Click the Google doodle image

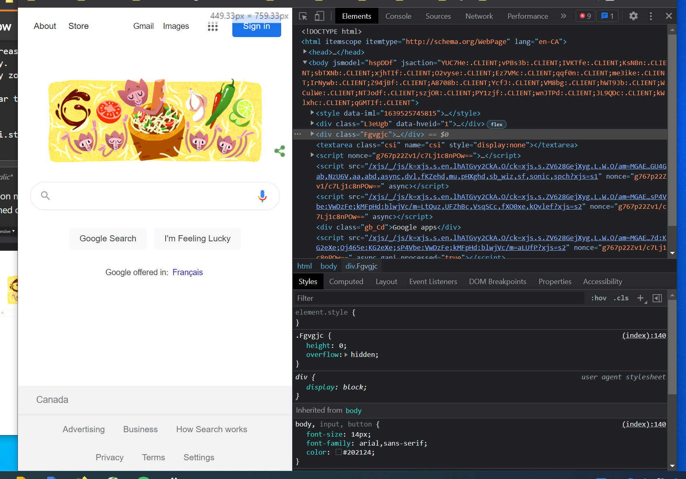[x=155, y=120]
